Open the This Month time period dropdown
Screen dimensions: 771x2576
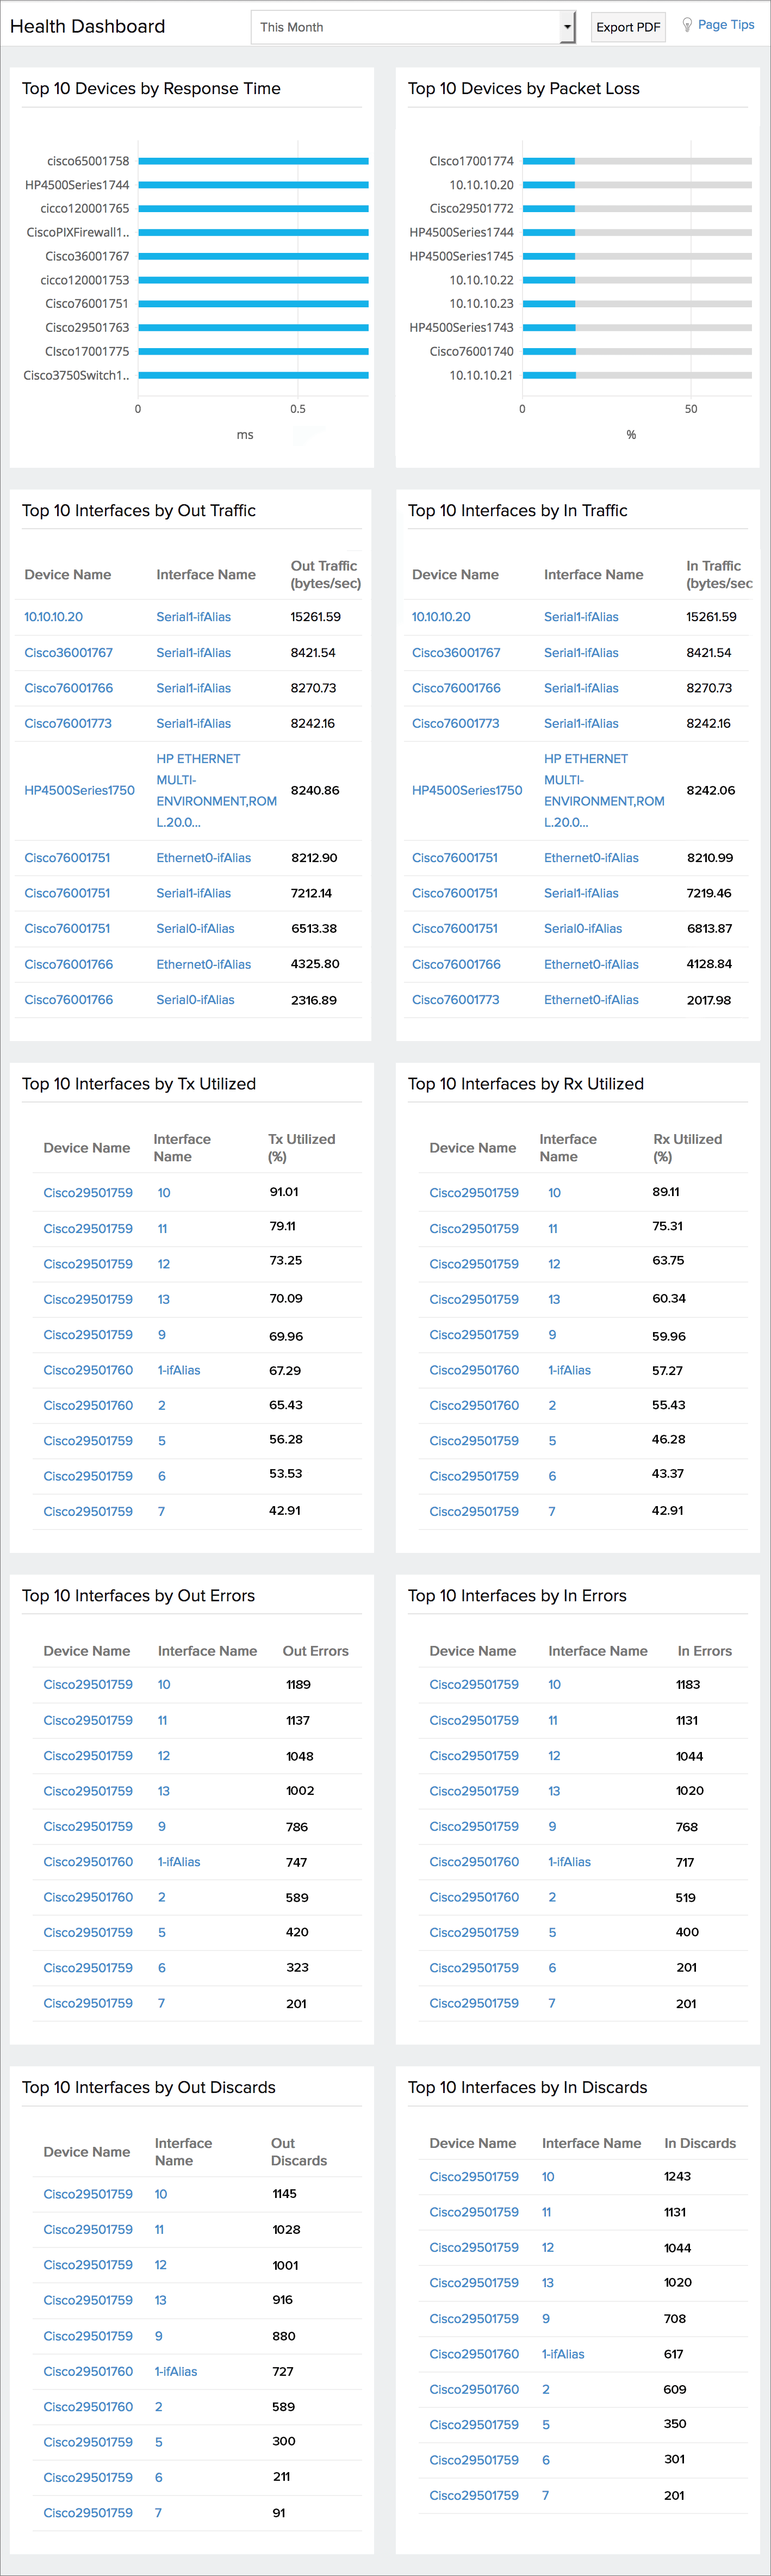coord(413,27)
